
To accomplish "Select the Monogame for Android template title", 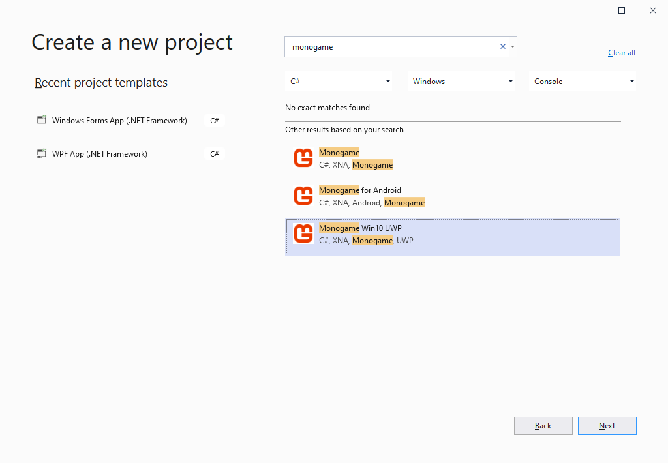I will click(x=360, y=190).
